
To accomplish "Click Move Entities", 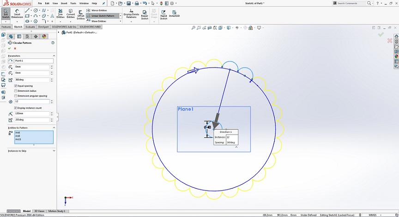I will pos(97,21).
